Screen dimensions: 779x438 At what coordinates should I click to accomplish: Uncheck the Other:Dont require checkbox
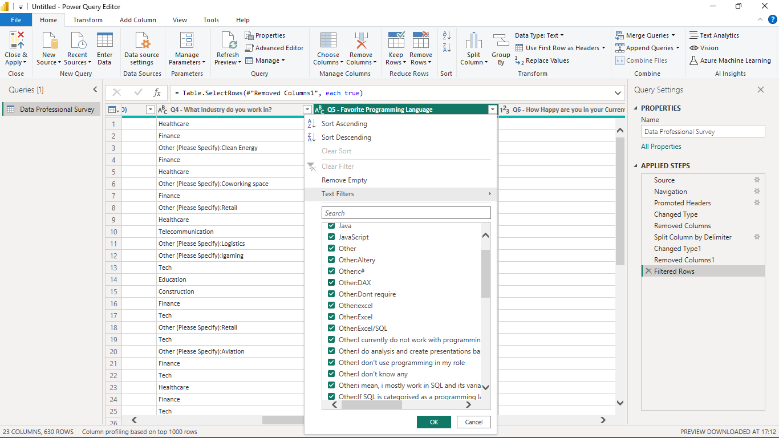[331, 294]
